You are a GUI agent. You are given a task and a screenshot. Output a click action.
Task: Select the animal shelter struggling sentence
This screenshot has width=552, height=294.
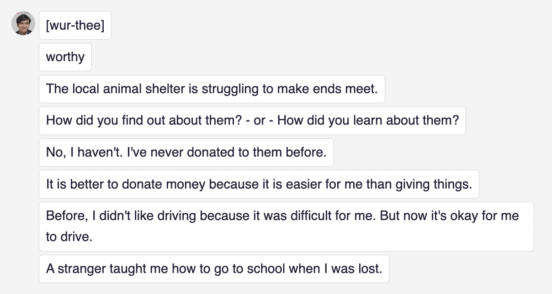tap(212, 89)
